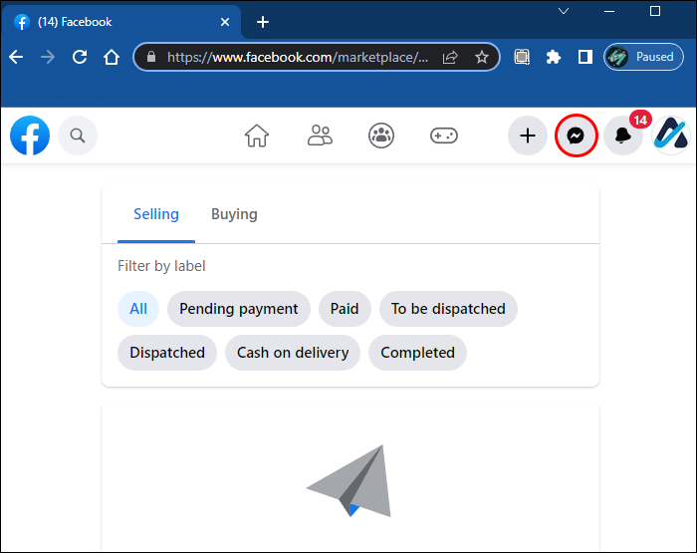Open the account profile picture menu
Image resolution: width=697 pixels, height=553 pixels.
(670, 136)
